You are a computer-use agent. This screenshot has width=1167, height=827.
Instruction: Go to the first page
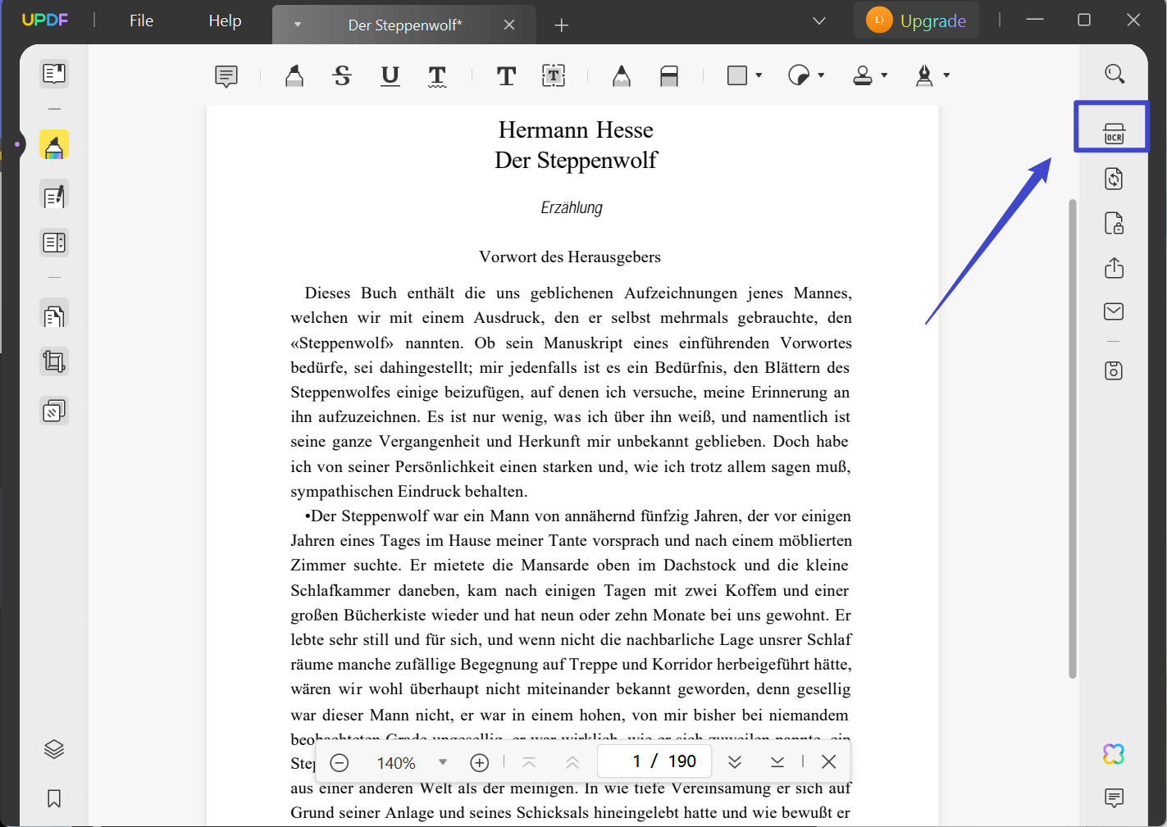529,762
